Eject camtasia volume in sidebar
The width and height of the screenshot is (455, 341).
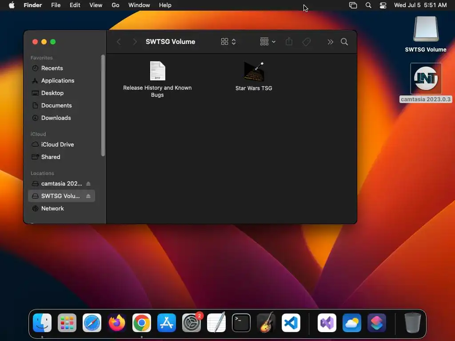[88, 183]
